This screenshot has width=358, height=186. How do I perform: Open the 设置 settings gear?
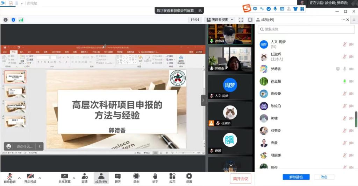pos(189,178)
